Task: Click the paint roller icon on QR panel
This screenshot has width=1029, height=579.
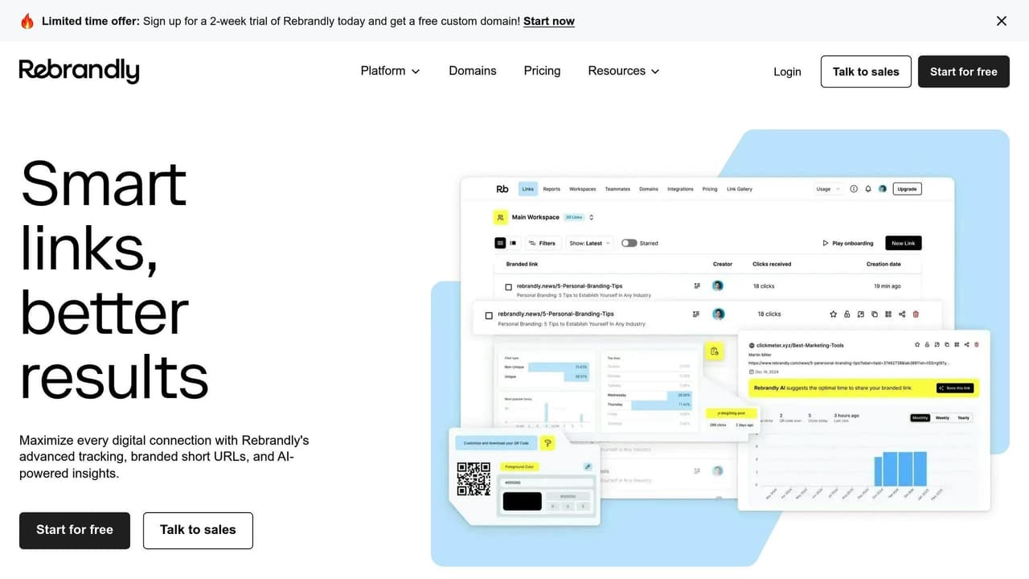Action: coord(547,443)
